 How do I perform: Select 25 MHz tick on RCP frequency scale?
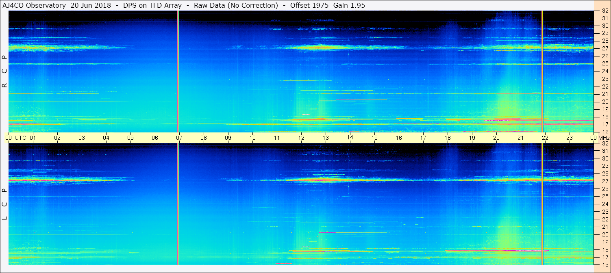click(604, 63)
